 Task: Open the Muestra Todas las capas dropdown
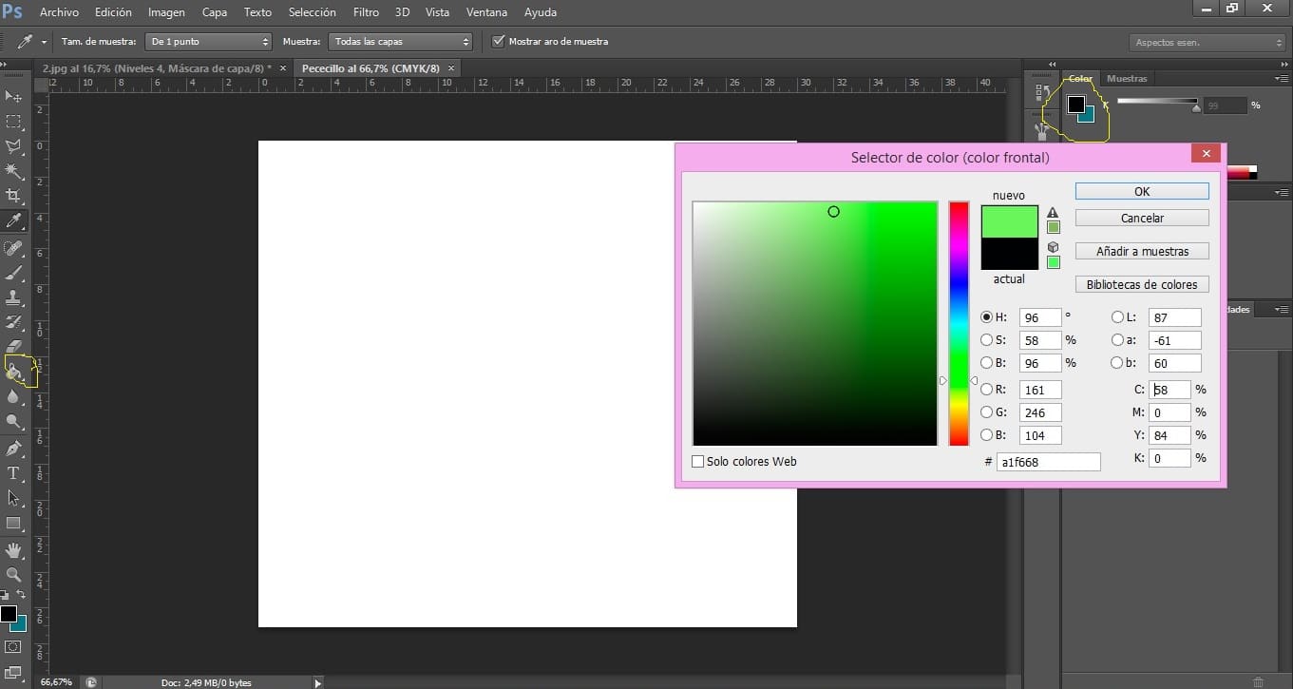[400, 42]
